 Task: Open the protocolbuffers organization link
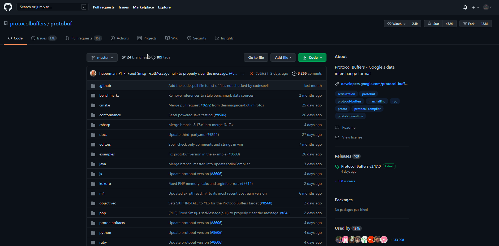tap(28, 24)
